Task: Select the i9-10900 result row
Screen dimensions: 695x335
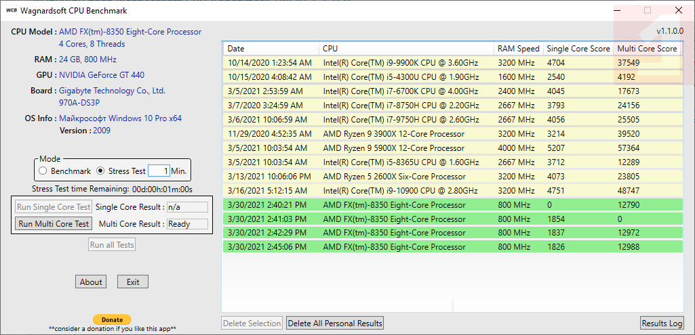Action: click(452, 190)
